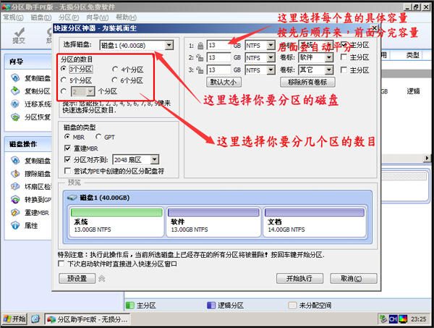434x328 pixels.
Task: Choose the GPT disk type radio
Action: tap(98, 137)
